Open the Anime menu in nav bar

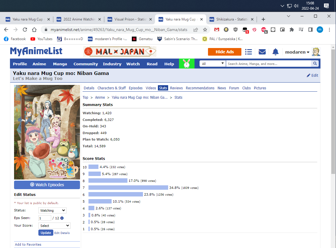pyautogui.click(x=39, y=64)
